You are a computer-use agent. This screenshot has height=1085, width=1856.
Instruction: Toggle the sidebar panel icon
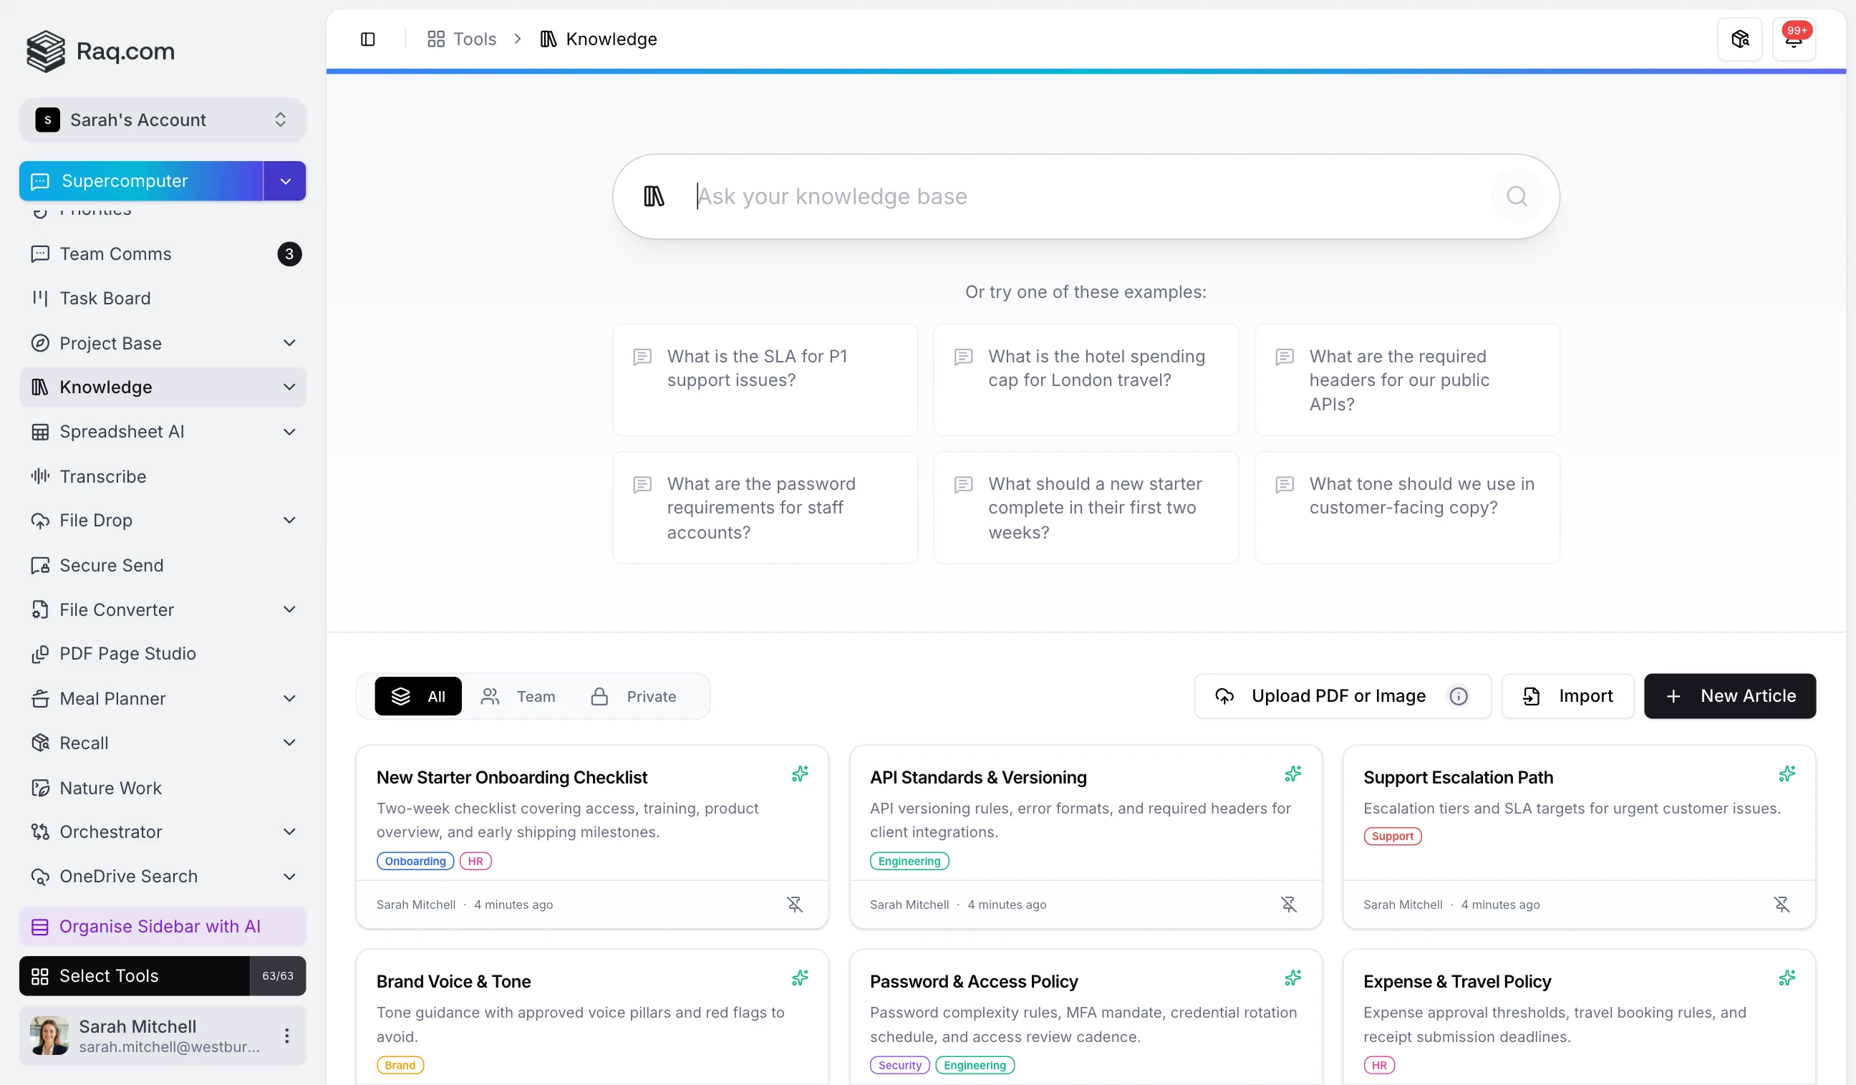point(367,39)
